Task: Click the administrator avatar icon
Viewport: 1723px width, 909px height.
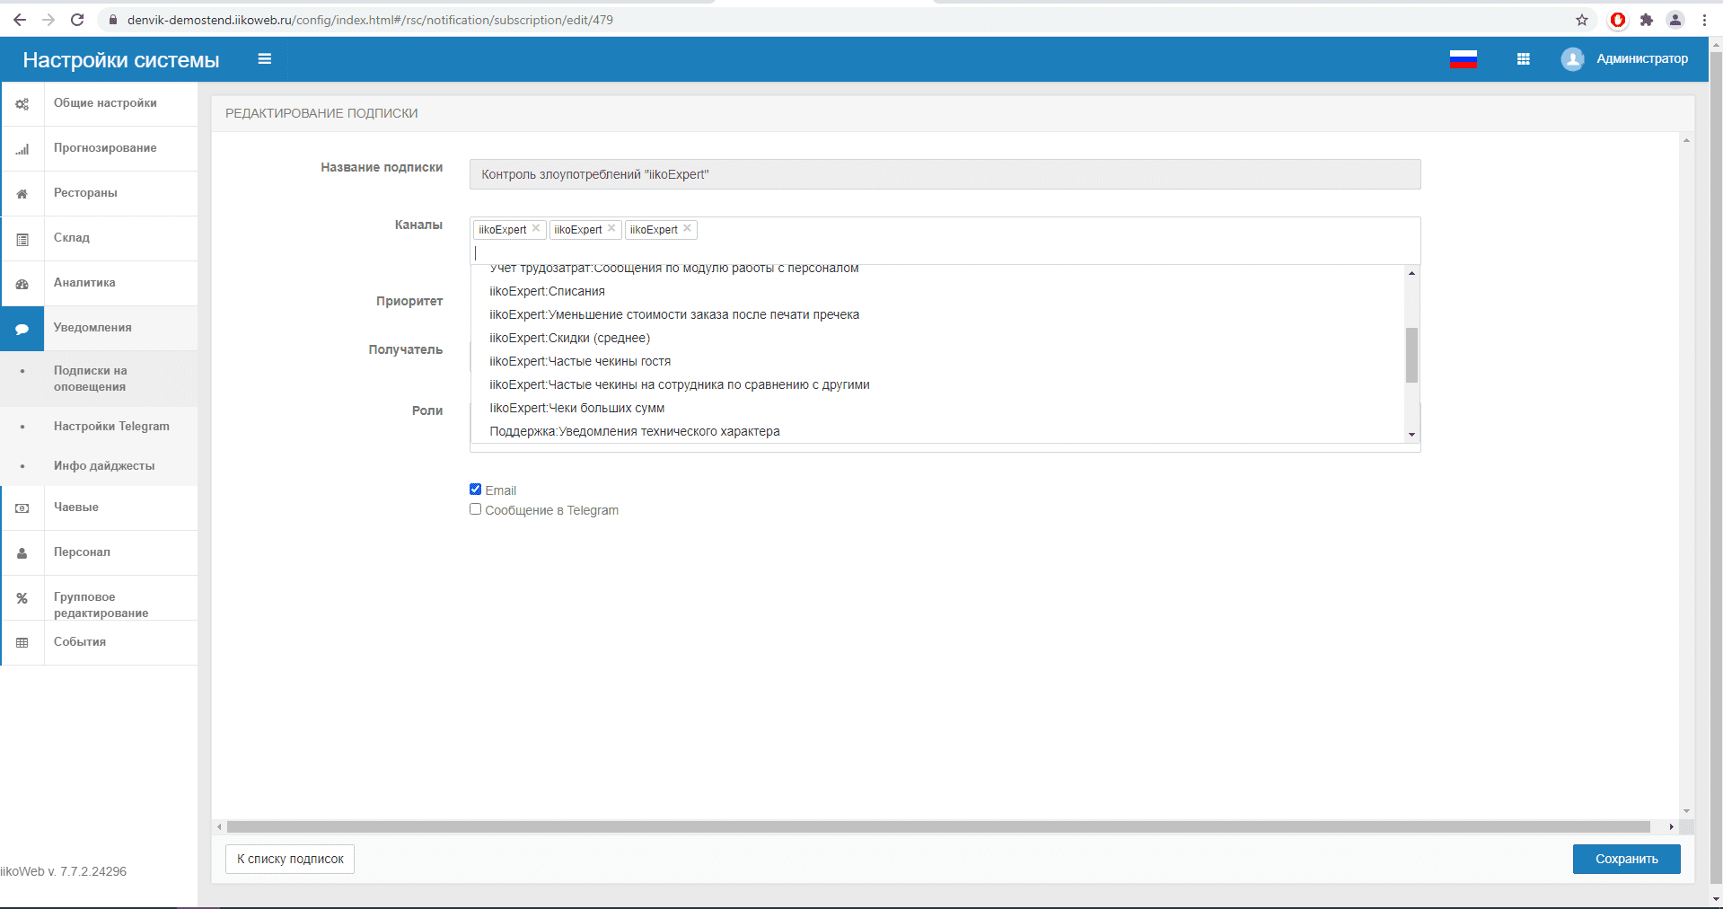Action: point(1572,59)
